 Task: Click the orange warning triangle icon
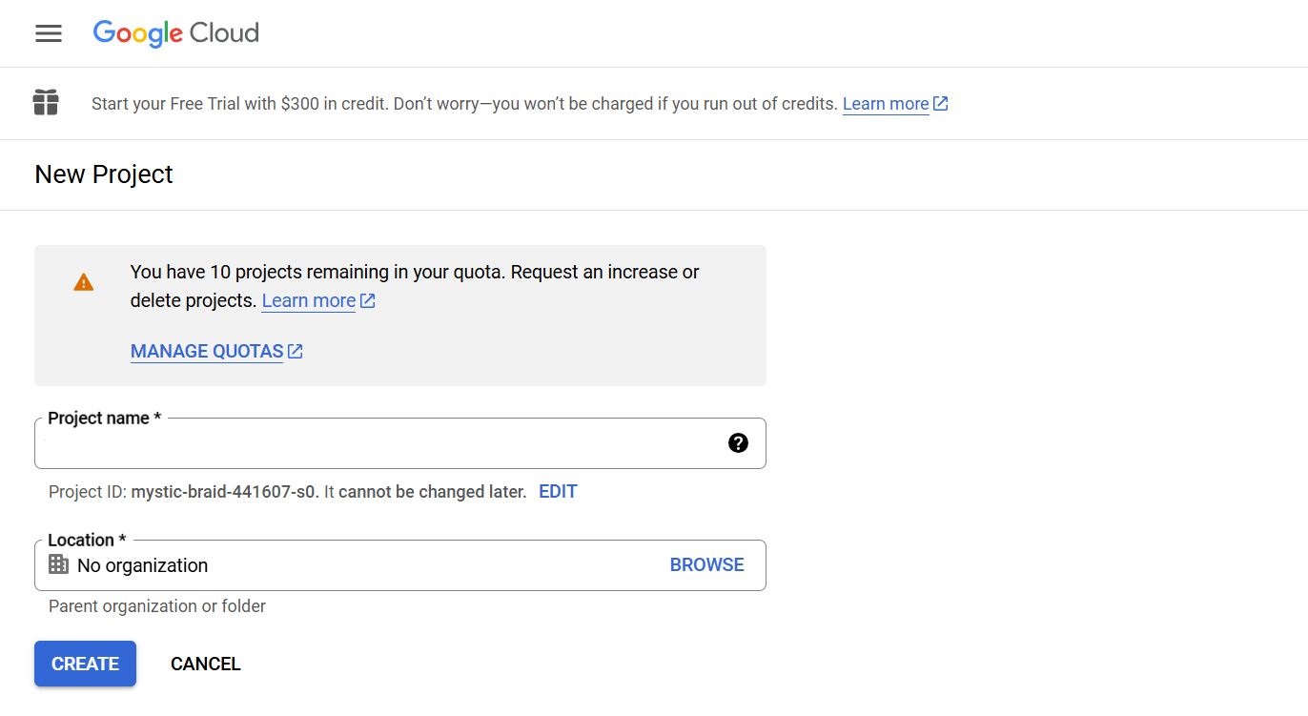(x=84, y=282)
